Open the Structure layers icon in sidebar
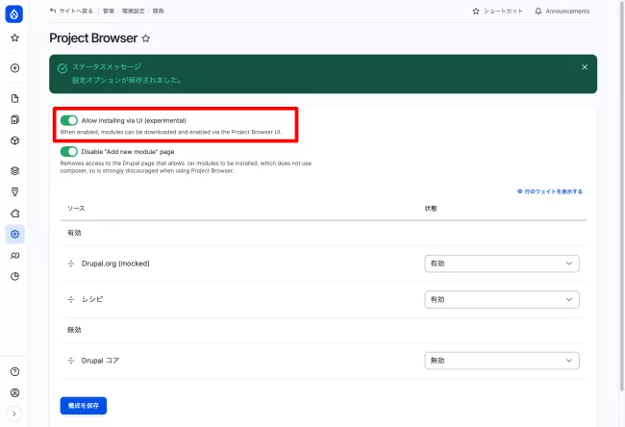 click(x=14, y=171)
